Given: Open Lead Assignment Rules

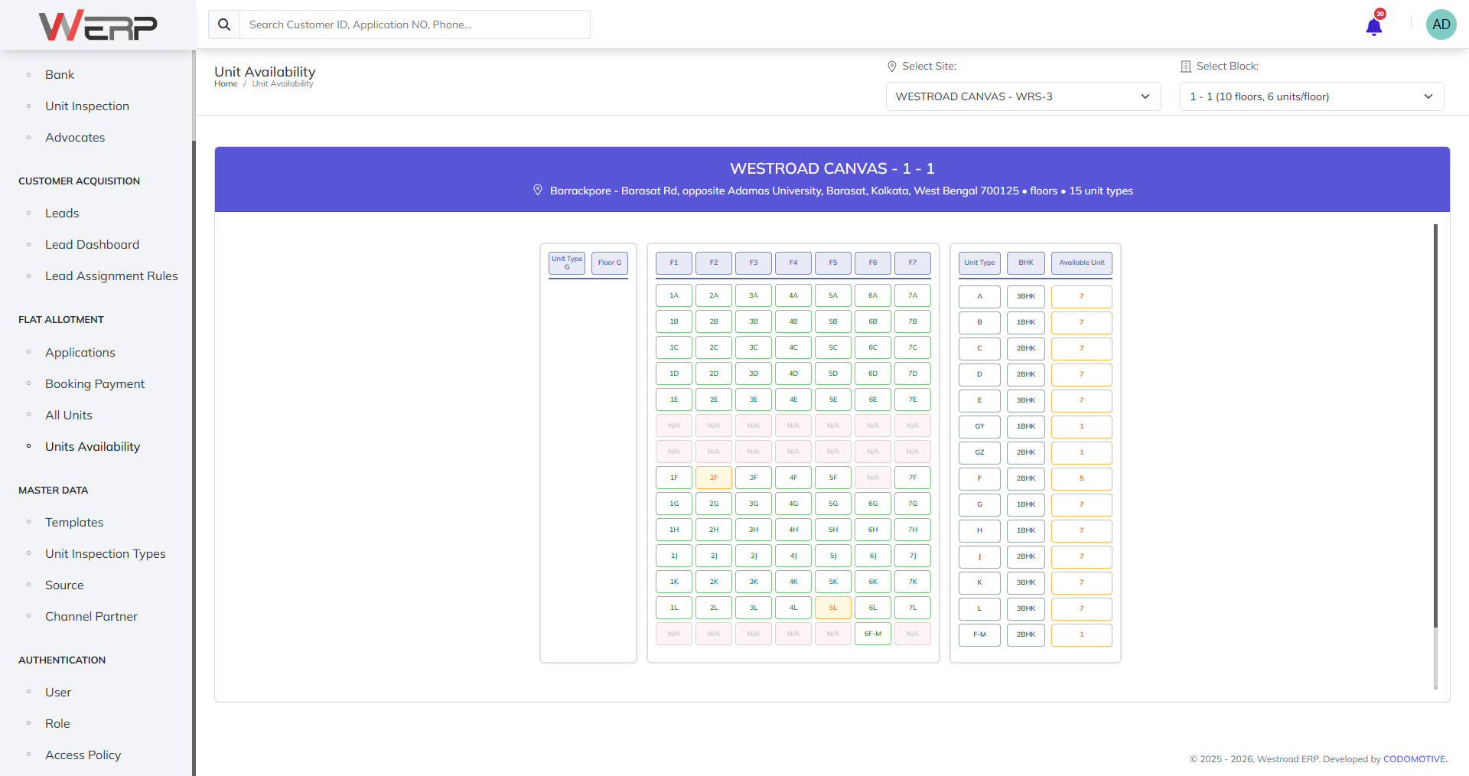Looking at the screenshot, I should point(111,276).
